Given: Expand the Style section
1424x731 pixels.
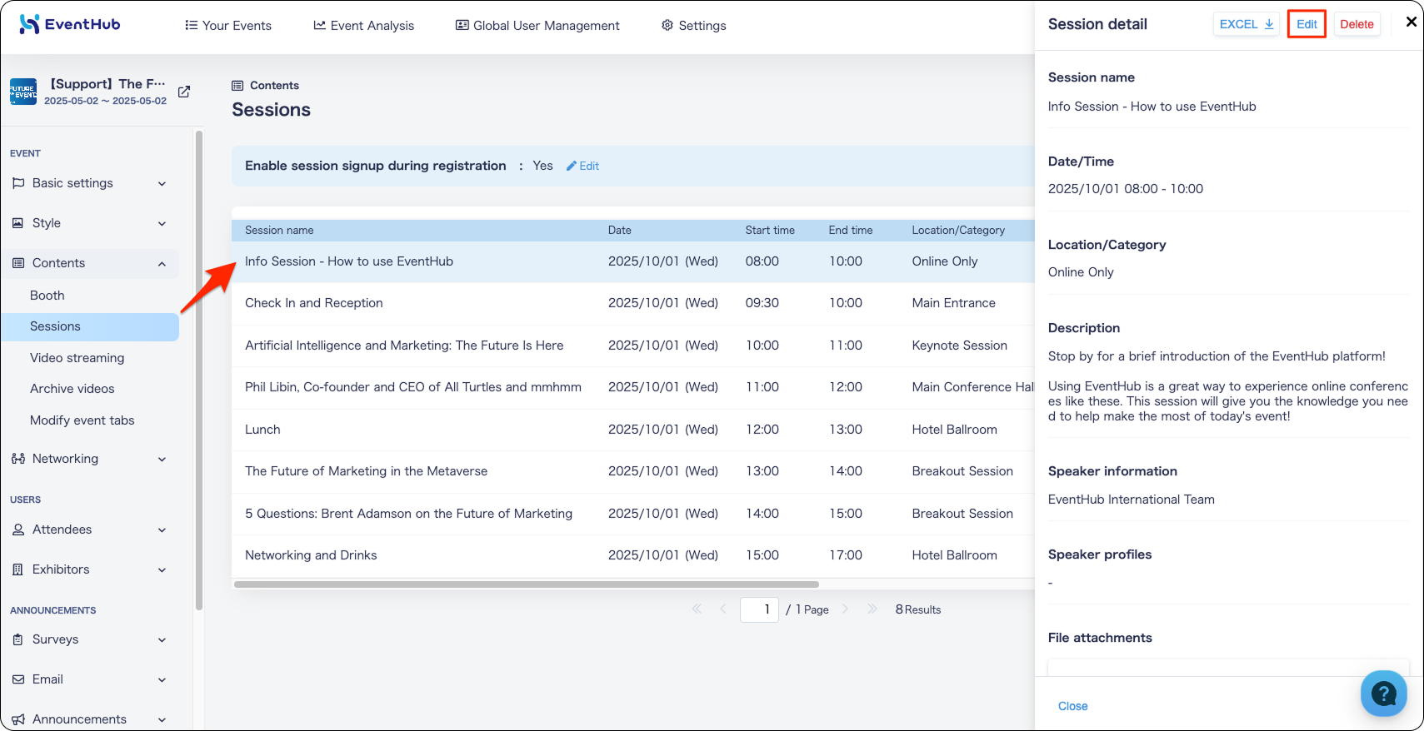Looking at the screenshot, I should click(90, 223).
